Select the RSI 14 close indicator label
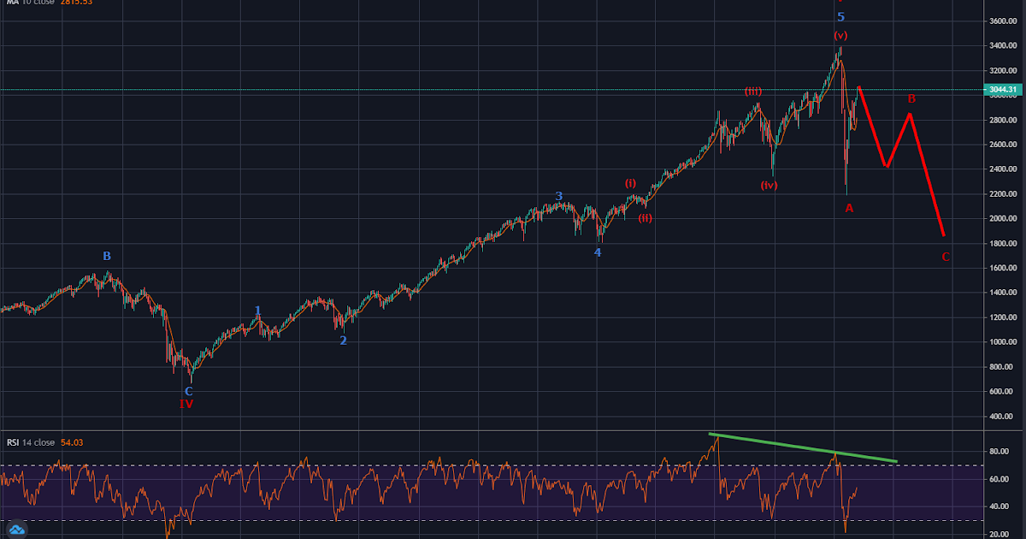The width and height of the screenshot is (1026, 539). pyautogui.click(x=30, y=442)
